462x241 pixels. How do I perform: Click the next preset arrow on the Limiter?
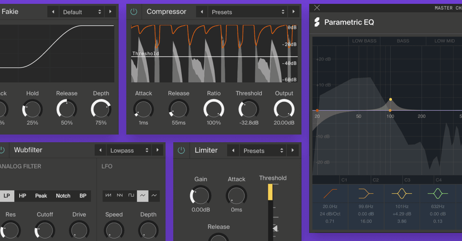point(293,150)
